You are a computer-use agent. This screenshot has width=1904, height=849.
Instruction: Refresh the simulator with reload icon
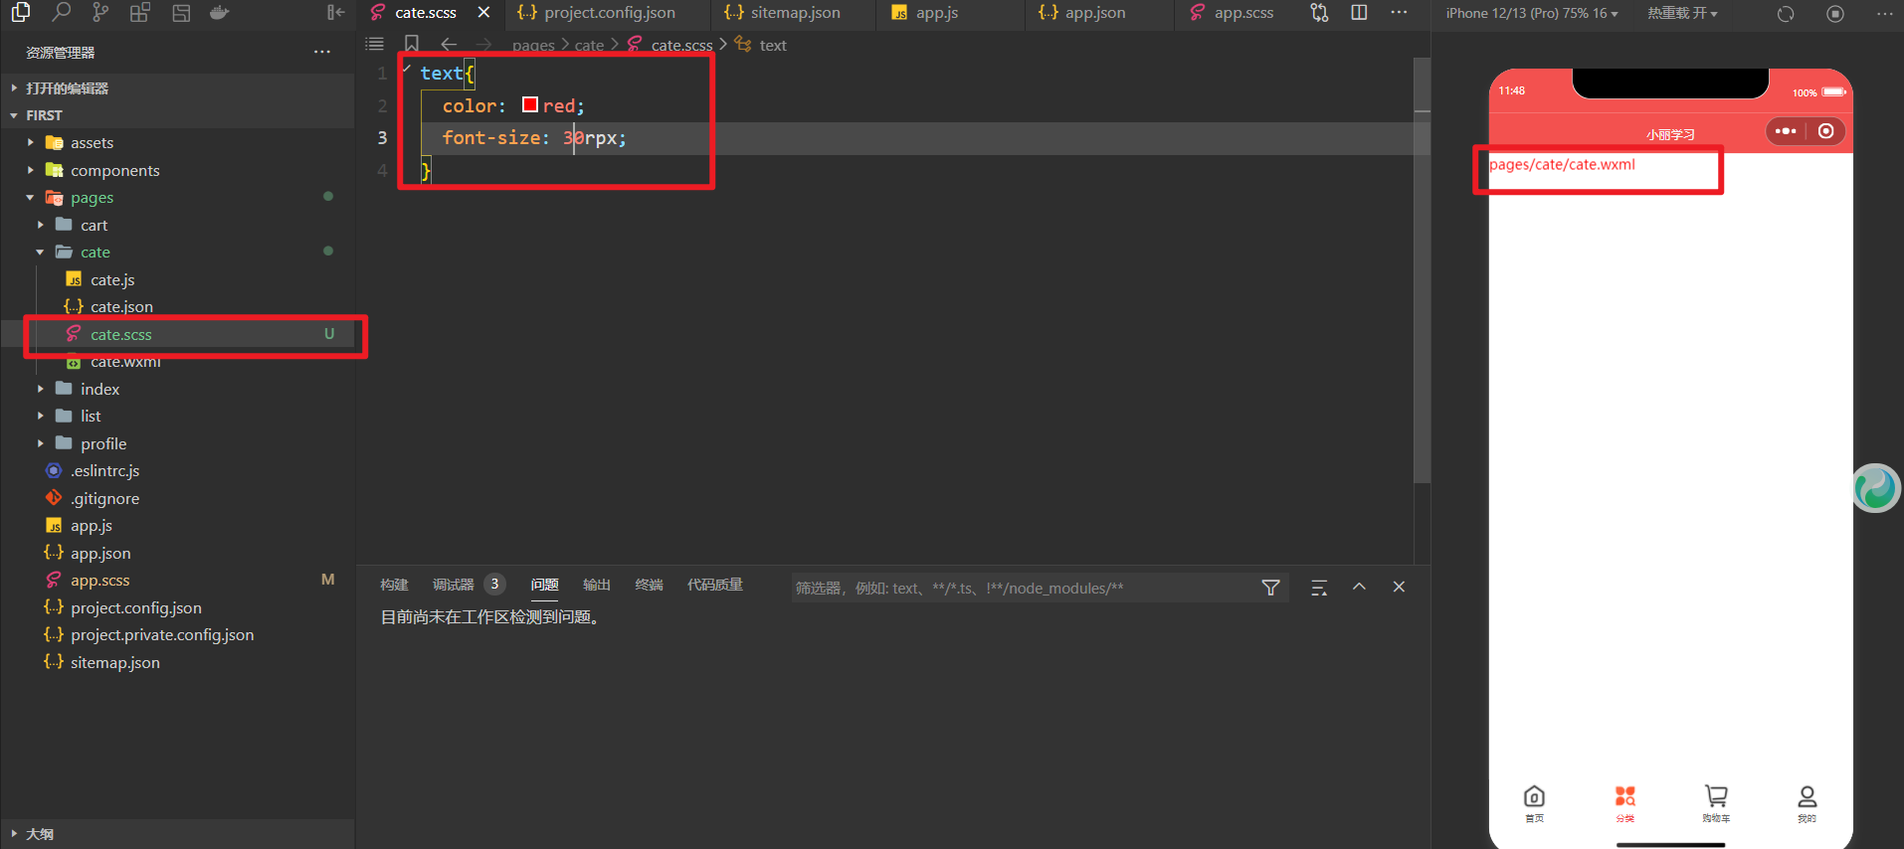point(1786,14)
